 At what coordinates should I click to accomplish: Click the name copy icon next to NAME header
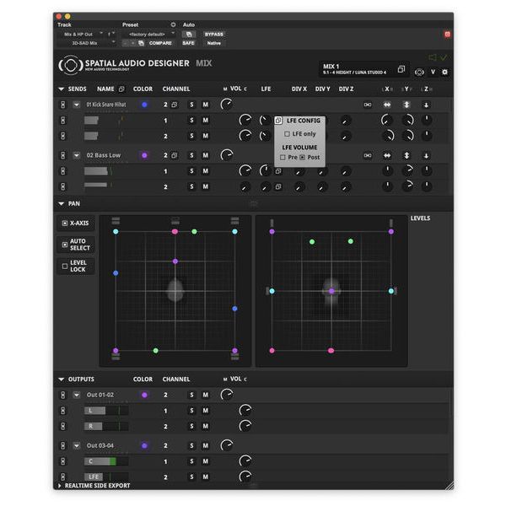click(x=121, y=89)
